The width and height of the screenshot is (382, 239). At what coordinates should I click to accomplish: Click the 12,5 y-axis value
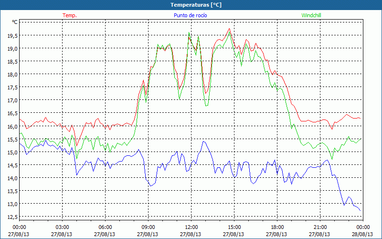(12, 217)
